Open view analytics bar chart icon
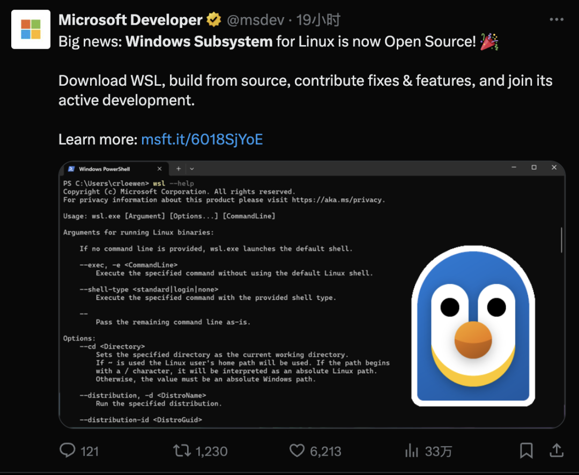 (412, 451)
